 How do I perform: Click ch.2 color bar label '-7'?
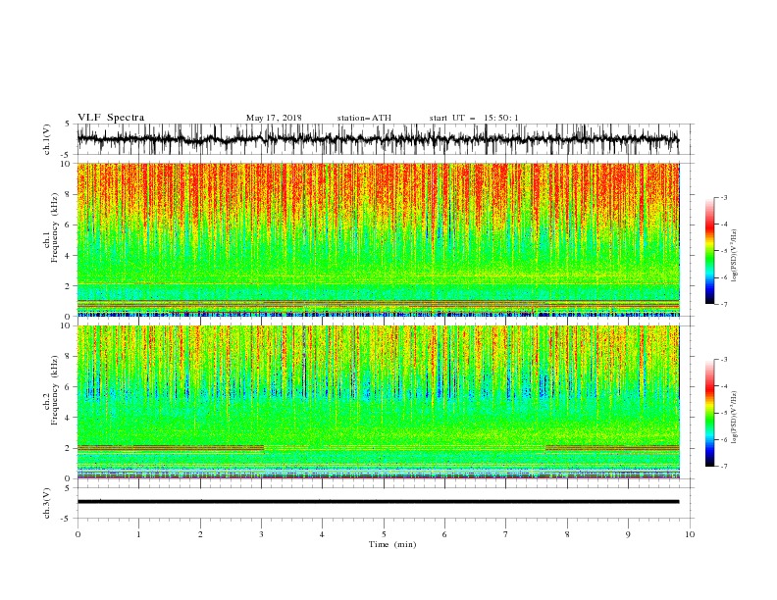pos(723,467)
